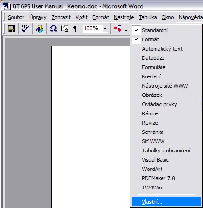Image resolution: width=203 pixels, height=208 pixels.
Task: Click the Omega symbol insert icon
Action: (x=53, y=29)
